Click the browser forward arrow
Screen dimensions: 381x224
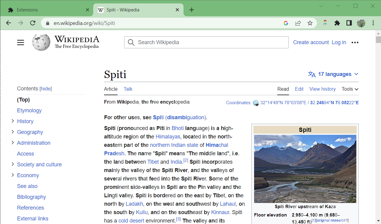coord(20,23)
